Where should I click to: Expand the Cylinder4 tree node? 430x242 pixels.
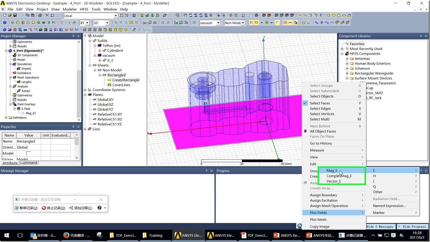[x=100, y=50]
